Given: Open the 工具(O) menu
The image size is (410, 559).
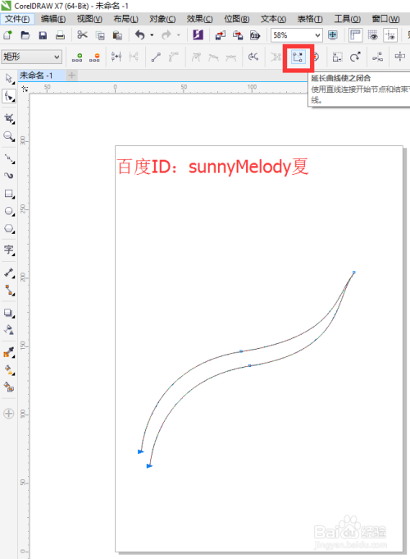Looking at the screenshot, I should tap(348, 19).
